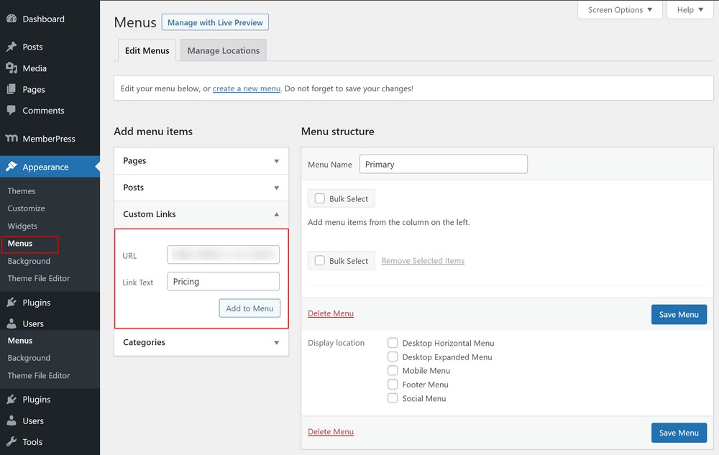Open Media library via its icon
The width and height of the screenshot is (719, 455).
[12, 68]
